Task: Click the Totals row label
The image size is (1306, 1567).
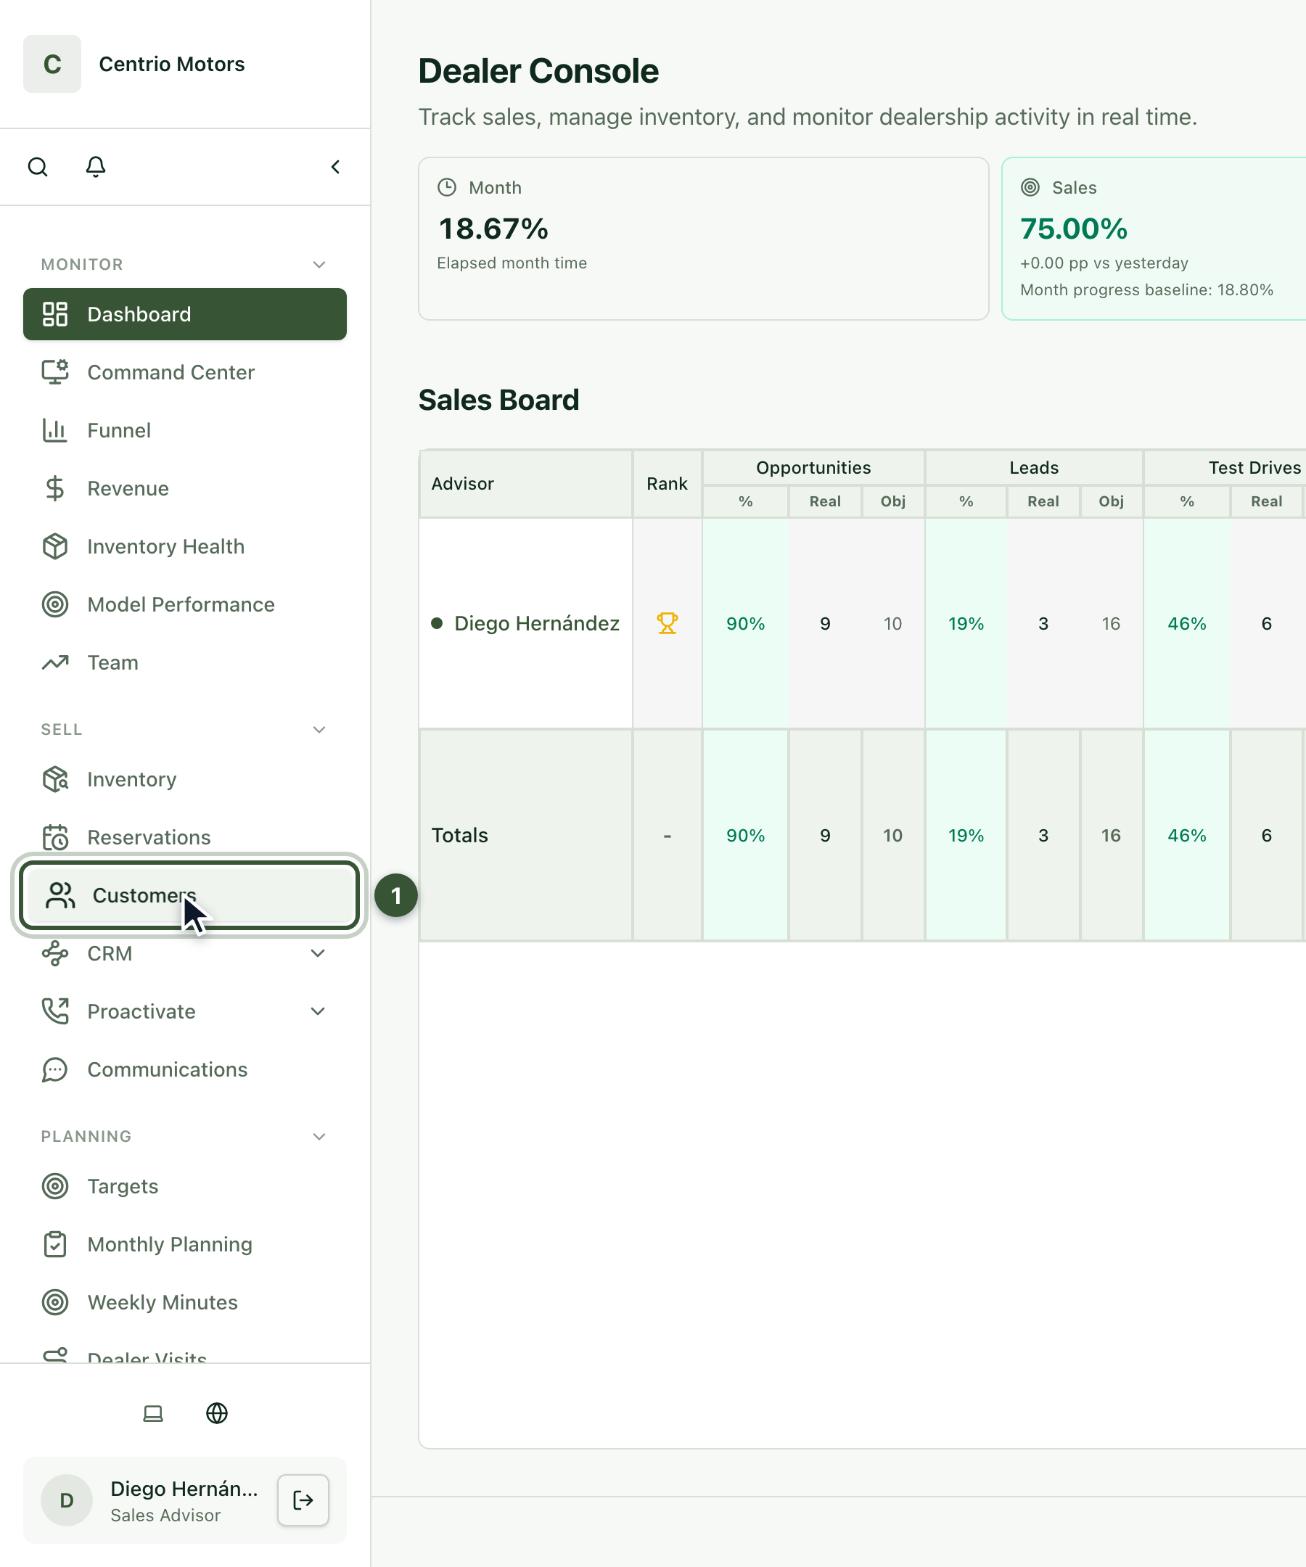Action: 460,836
